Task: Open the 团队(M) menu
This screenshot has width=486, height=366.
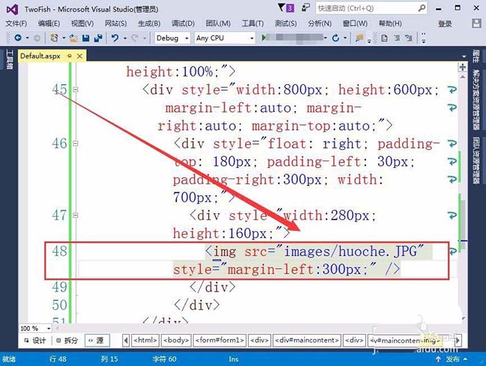Action: (x=218, y=24)
